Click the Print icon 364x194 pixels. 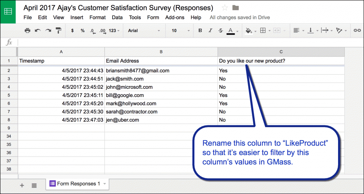coord(27,31)
